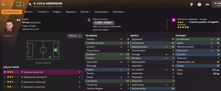Screen dimensions: 221x91
Task: Click the pink star coach summary icon
Action: (174, 20)
